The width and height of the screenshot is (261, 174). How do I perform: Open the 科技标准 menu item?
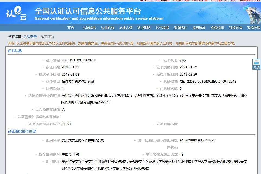click(x=236, y=27)
